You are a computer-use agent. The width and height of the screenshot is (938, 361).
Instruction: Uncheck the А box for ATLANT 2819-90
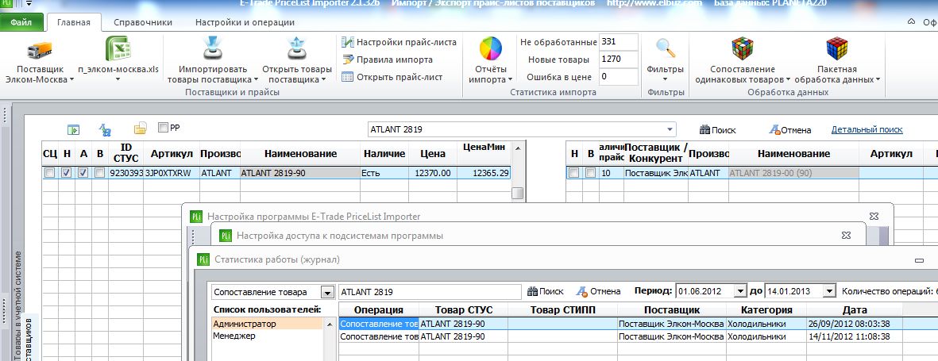tap(83, 173)
